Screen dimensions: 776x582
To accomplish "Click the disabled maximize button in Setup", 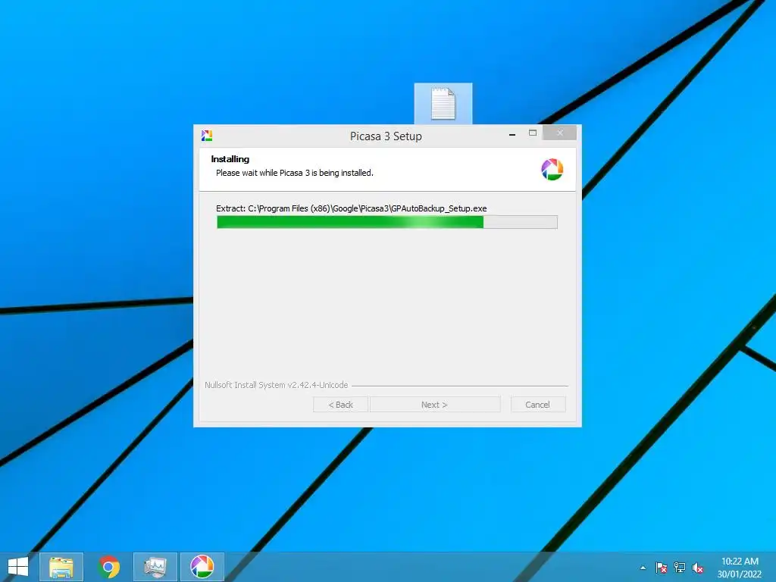I will pos(533,133).
